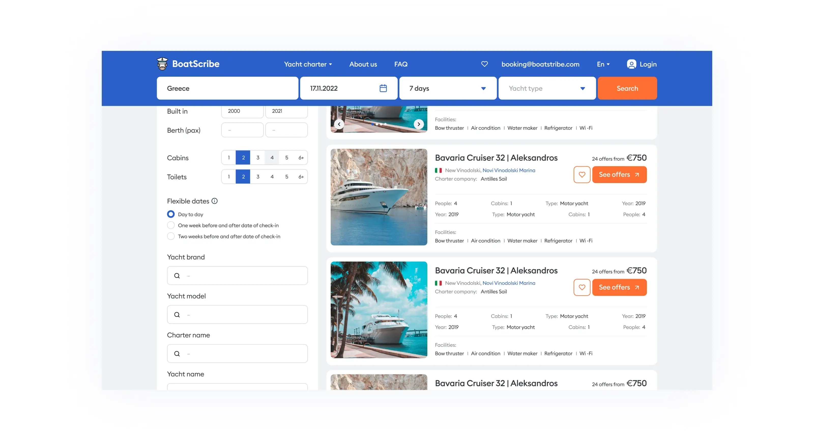Go to previous photo with left arrow
Image resolution: width=814 pixels, height=441 pixels.
pyautogui.click(x=339, y=124)
